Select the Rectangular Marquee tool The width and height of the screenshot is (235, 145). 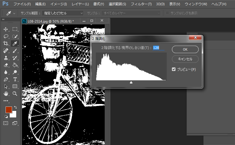coord(15,29)
